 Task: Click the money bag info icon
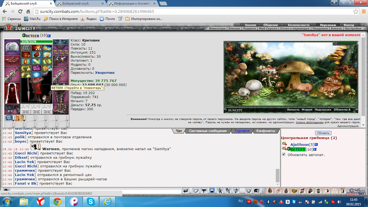286,191
